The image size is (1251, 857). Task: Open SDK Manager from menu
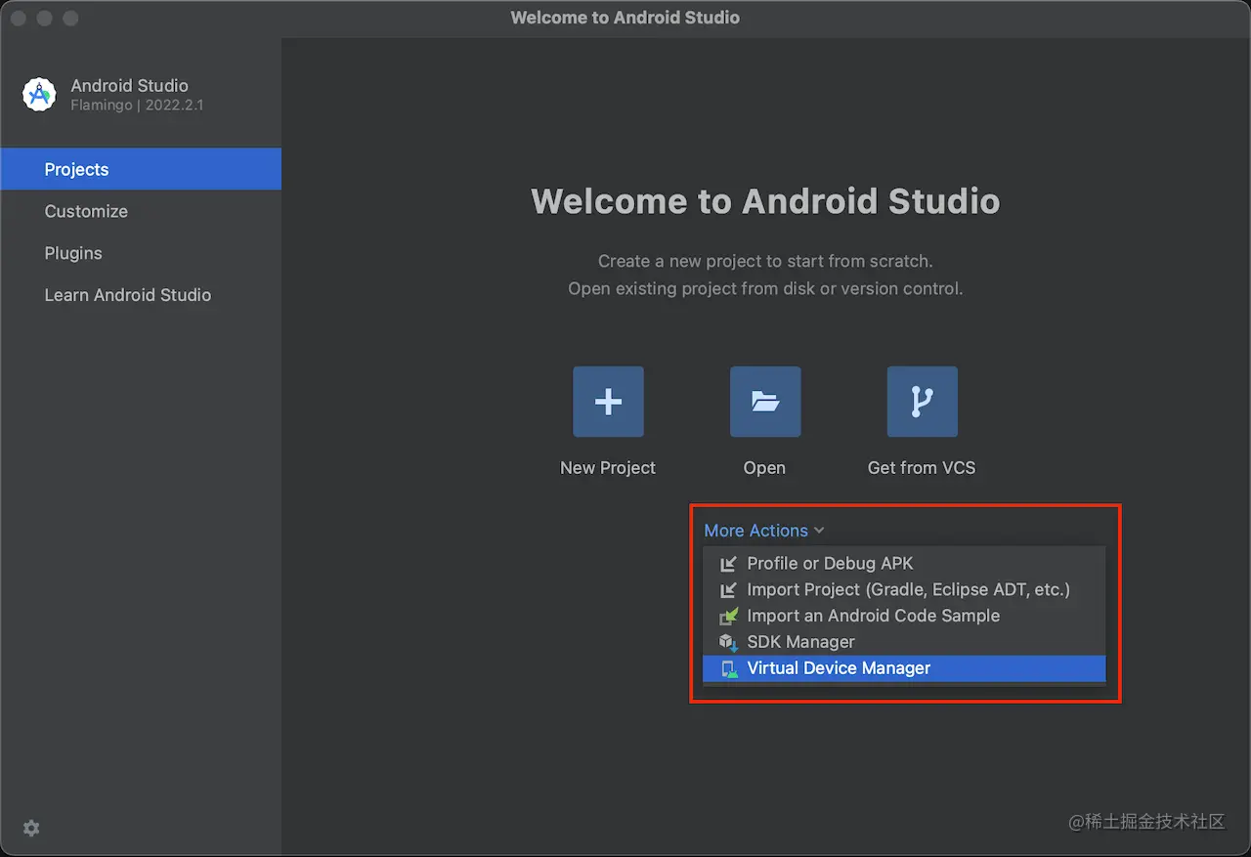pos(904,642)
